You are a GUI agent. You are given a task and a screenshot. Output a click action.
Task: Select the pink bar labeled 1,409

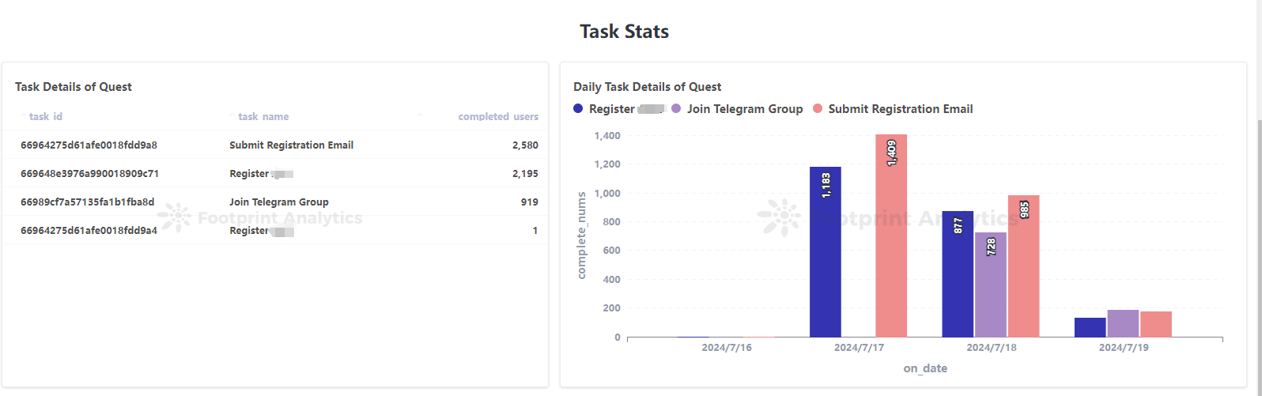click(891, 236)
